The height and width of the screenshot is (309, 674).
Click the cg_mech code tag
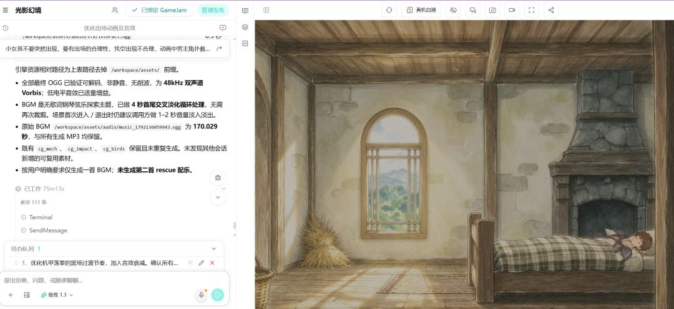coord(47,149)
